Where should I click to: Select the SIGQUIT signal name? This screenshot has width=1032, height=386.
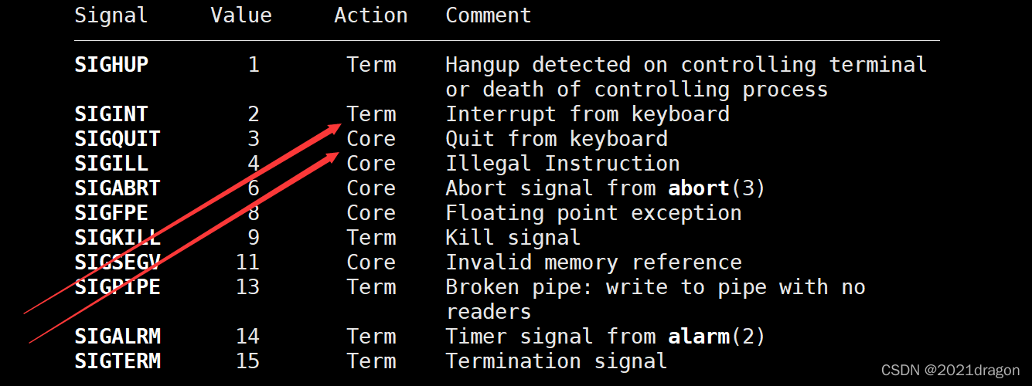pyautogui.click(x=118, y=139)
